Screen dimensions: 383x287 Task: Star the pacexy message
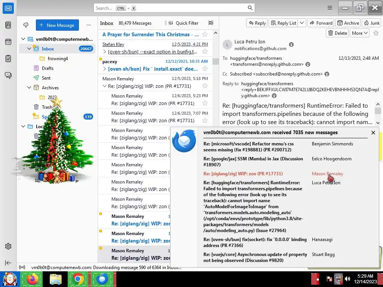click(205, 69)
